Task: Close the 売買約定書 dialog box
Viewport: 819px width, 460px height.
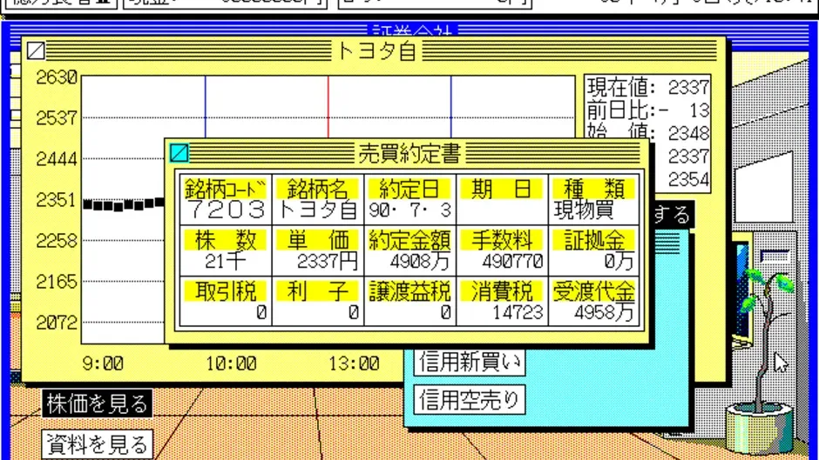Action: coord(179,153)
